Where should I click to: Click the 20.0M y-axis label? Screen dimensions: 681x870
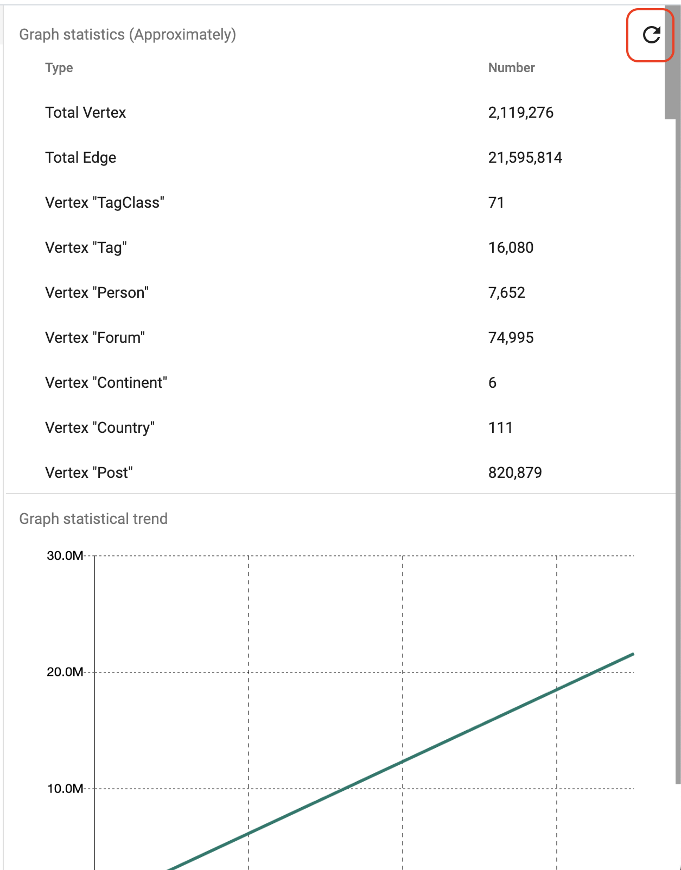pos(65,672)
